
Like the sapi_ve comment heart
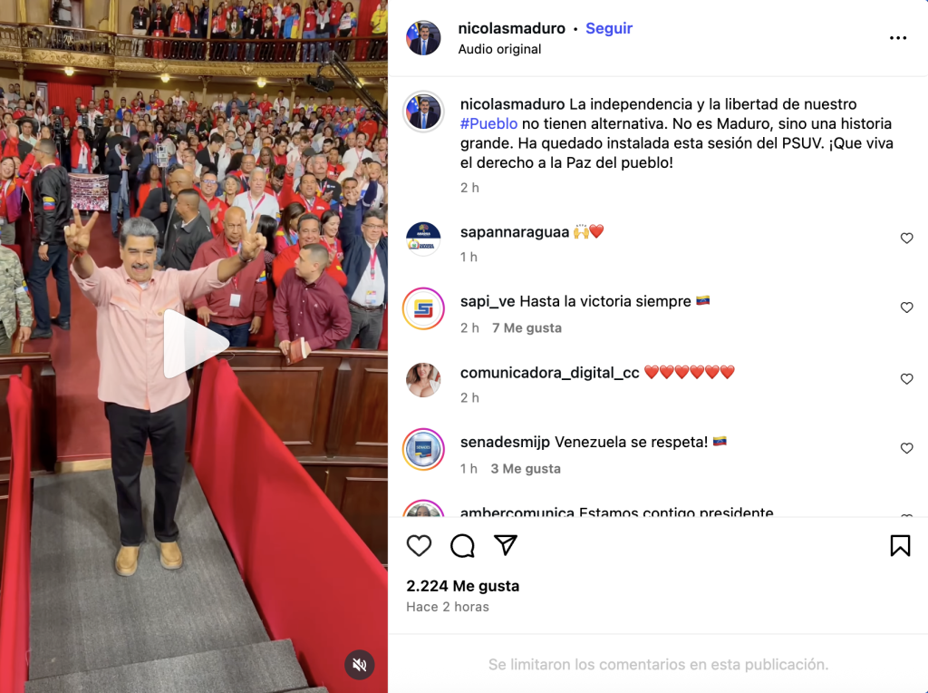point(906,307)
